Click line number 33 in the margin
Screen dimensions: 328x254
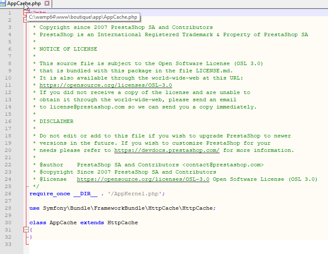8,244
